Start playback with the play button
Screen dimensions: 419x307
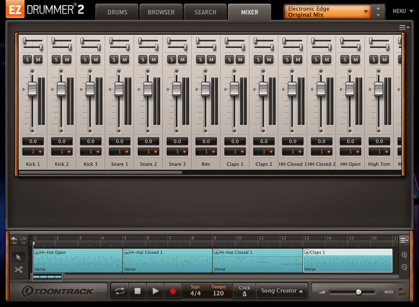(x=155, y=291)
